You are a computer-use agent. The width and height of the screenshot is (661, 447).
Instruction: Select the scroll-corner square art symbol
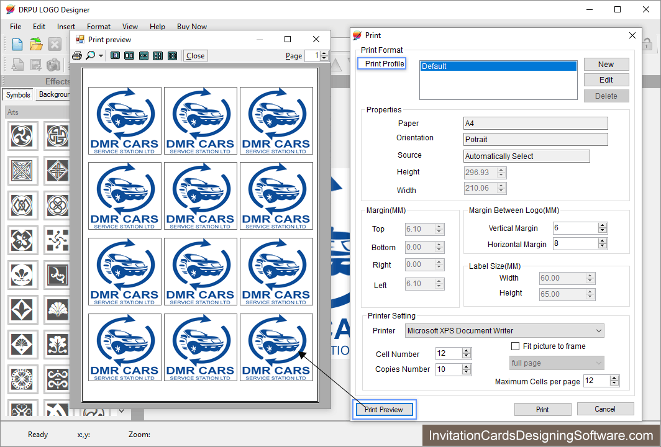pos(57,275)
